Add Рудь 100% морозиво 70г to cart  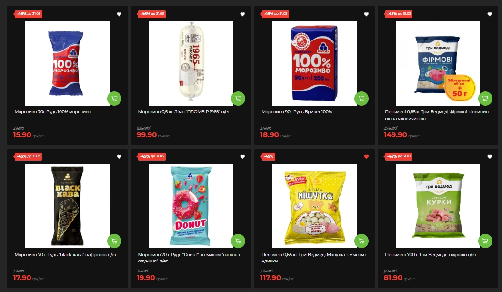[x=114, y=98]
